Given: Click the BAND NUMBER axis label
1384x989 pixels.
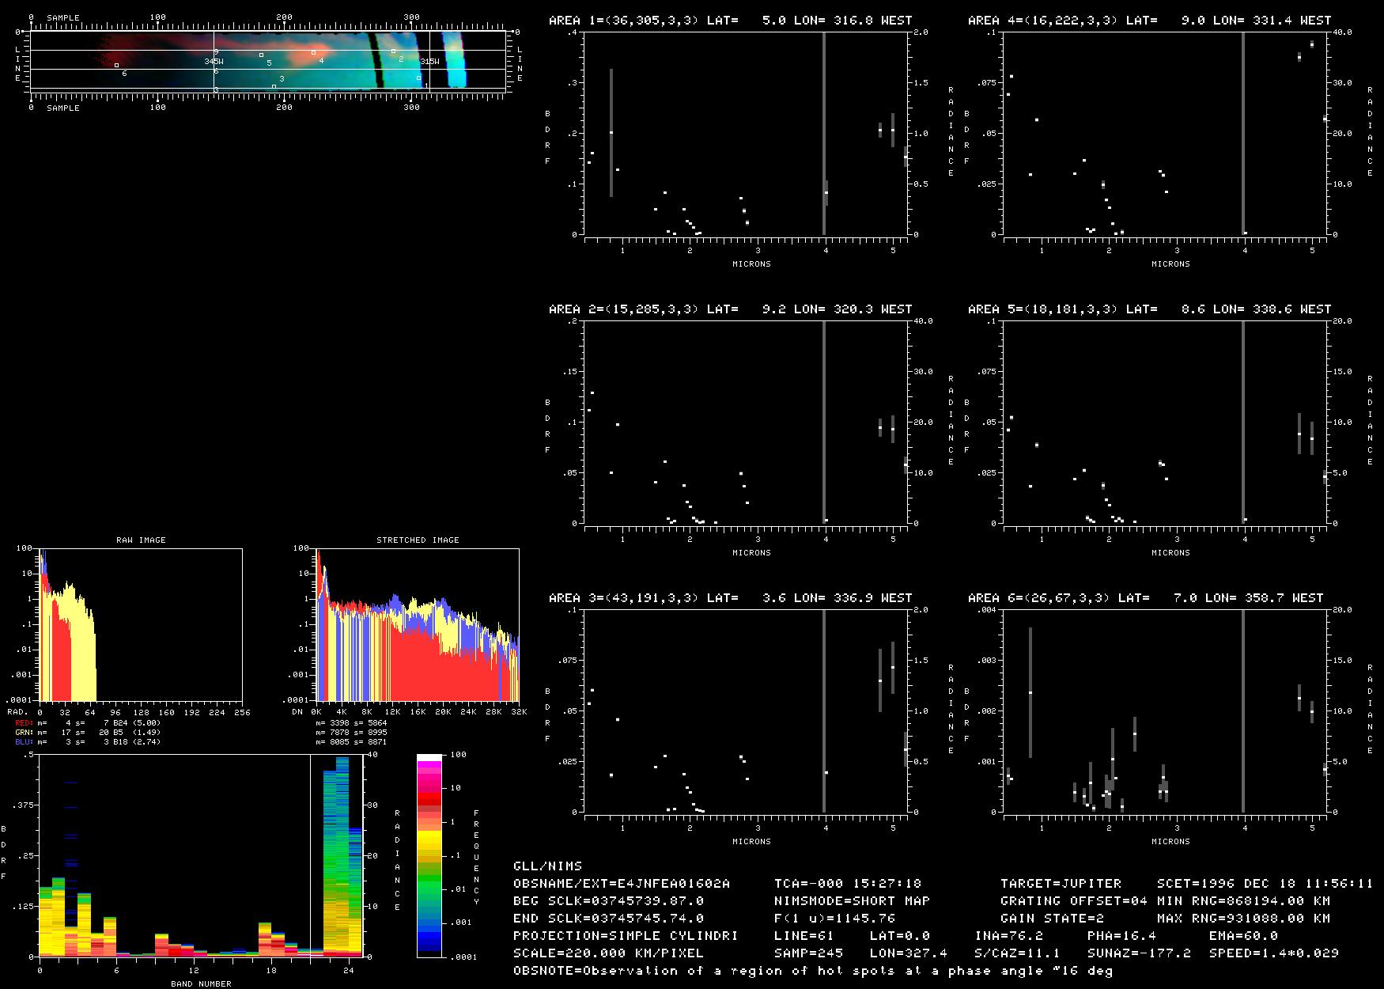Looking at the screenshot, I should click(x=201, y=984).
